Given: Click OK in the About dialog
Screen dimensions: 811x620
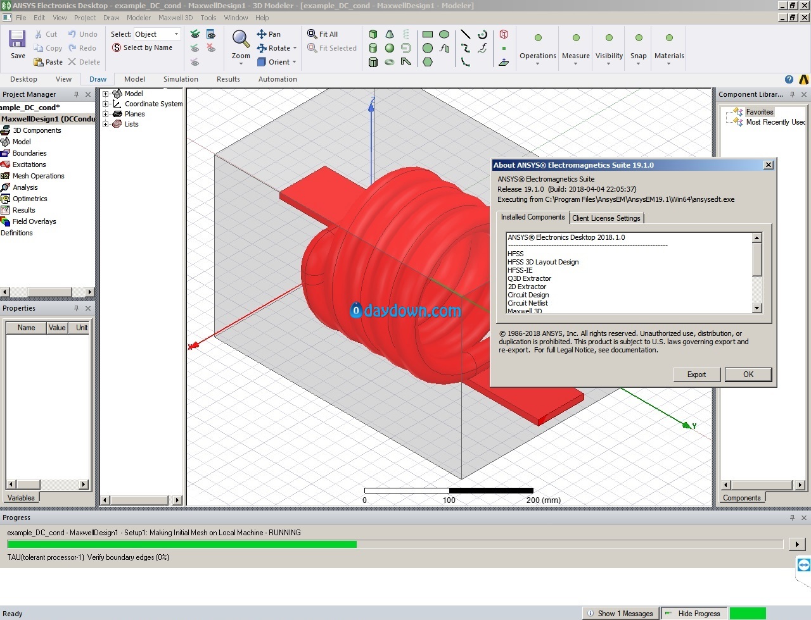Looking at the screenshot, I should click(748, 375).
